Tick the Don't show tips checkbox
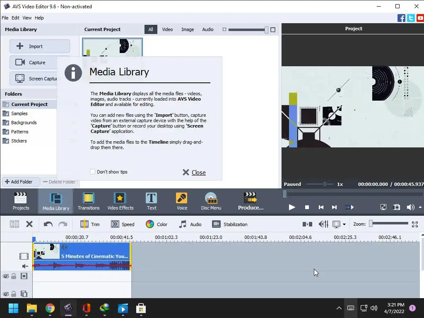424x318 pixels. click(92, 172)
